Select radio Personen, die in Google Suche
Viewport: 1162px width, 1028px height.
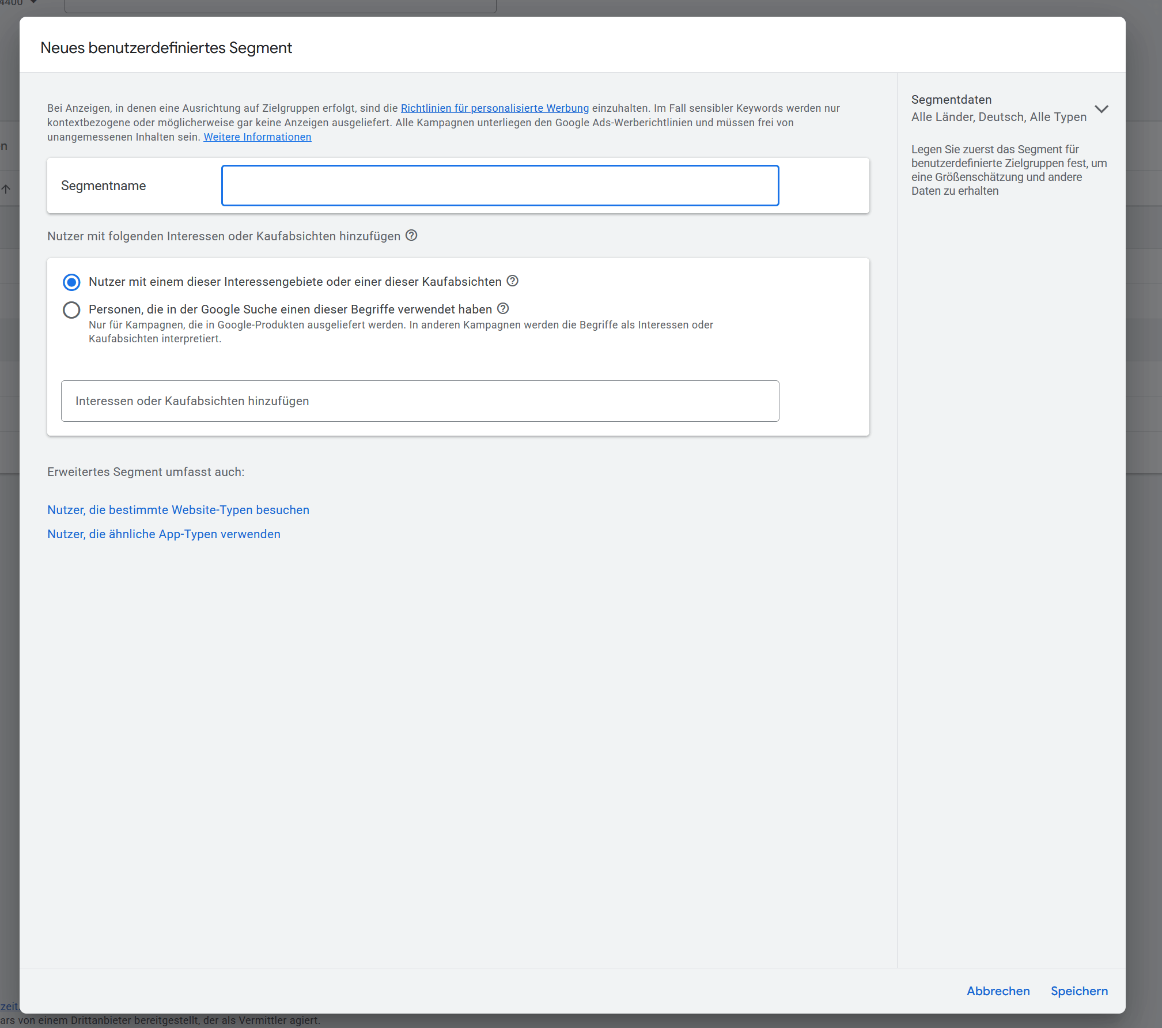click(x=71, y=310)
